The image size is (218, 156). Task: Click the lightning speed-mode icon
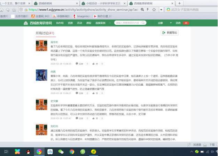(x=148, y=10)
